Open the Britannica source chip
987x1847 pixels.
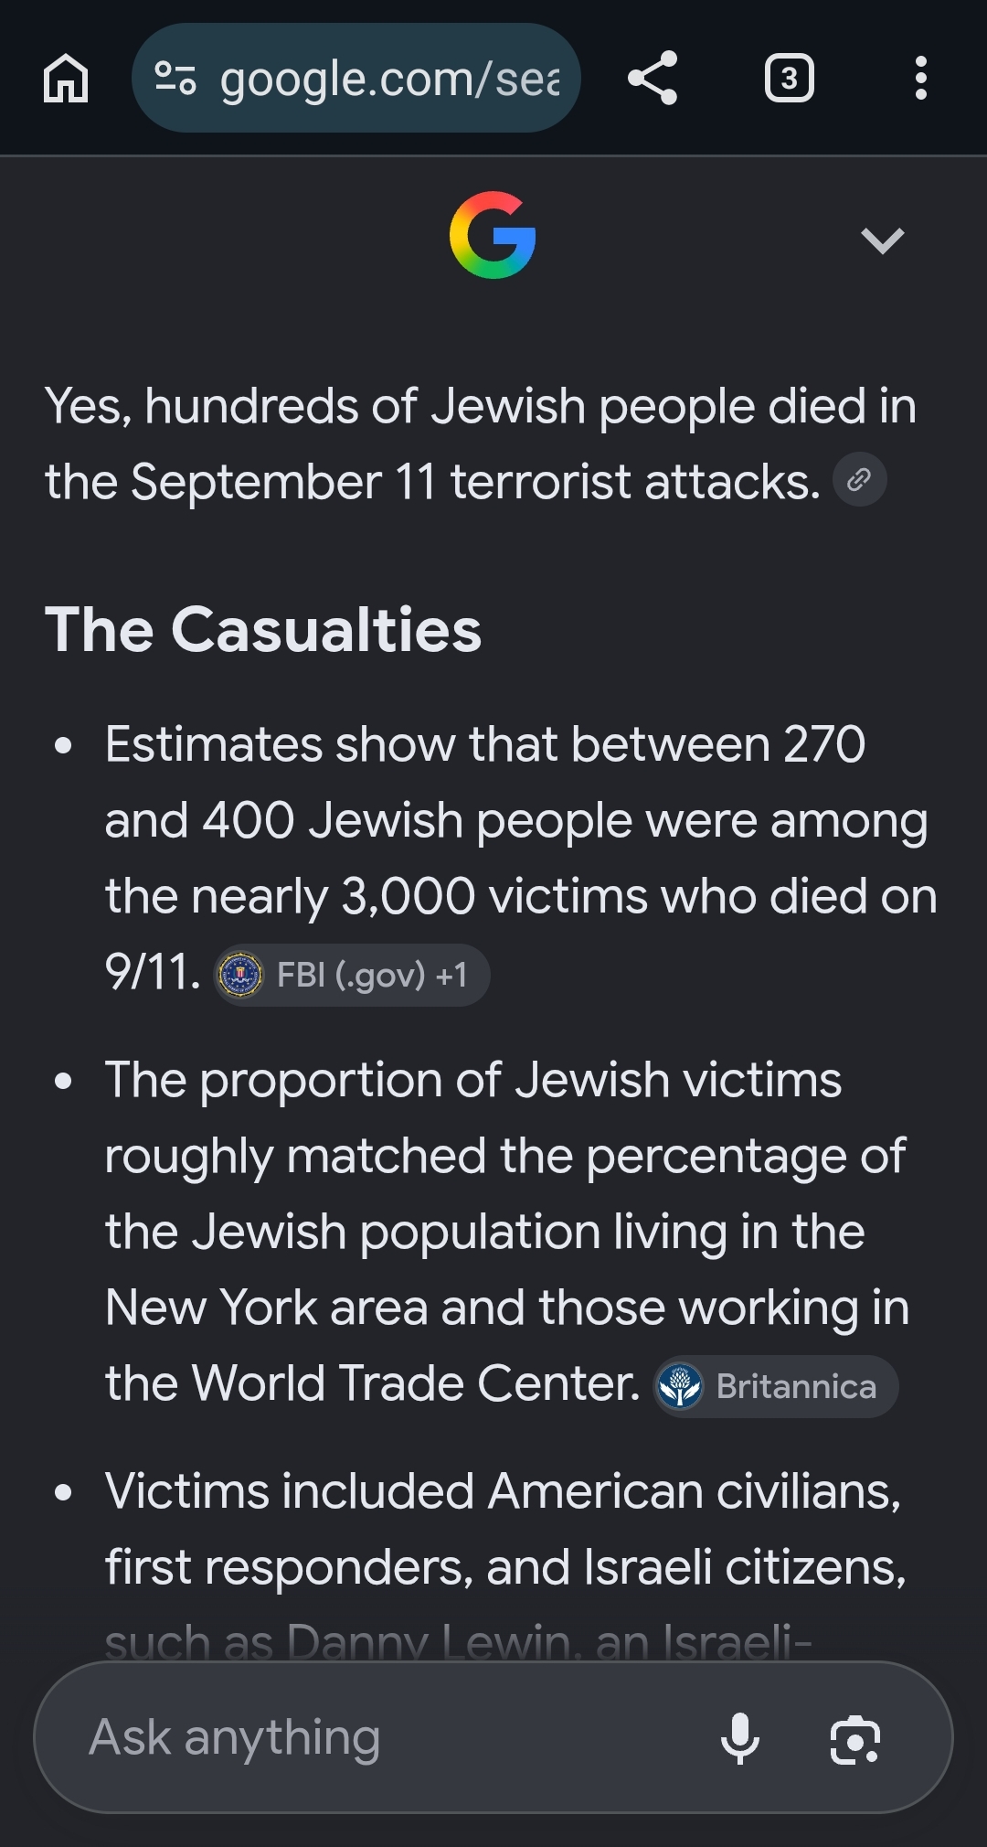[x=776, y=1386]
